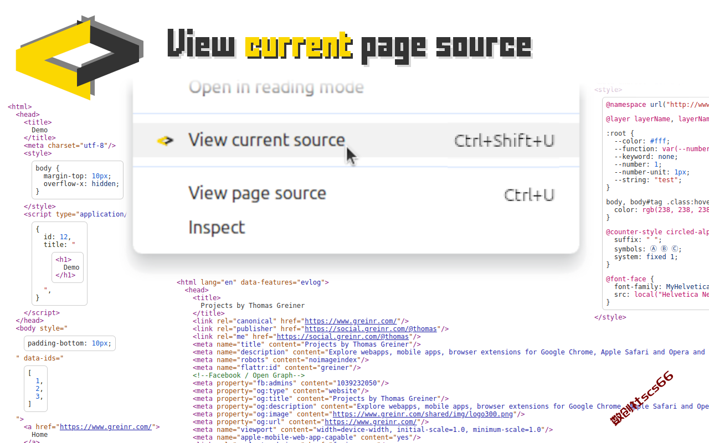Click the "color: rgb(238, 238," line
This screenshot has height=443, width=709.
pos(661,210)
